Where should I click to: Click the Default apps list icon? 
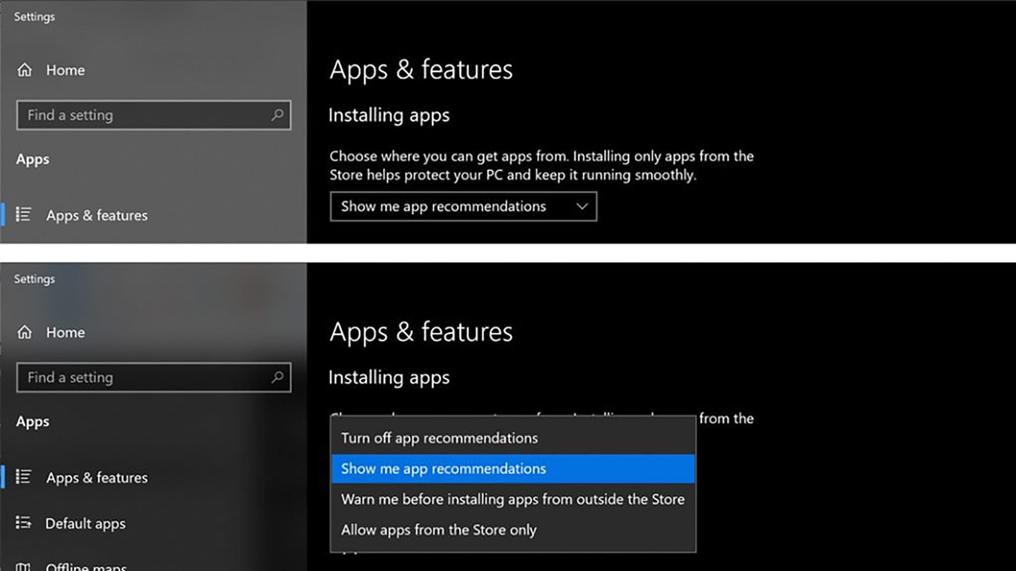(24, 523)
